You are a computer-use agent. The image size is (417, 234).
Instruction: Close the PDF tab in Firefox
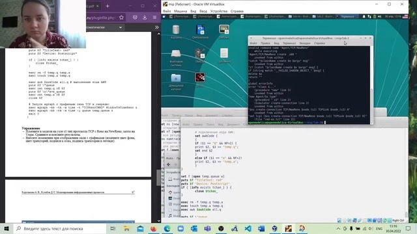click(98, 6)
